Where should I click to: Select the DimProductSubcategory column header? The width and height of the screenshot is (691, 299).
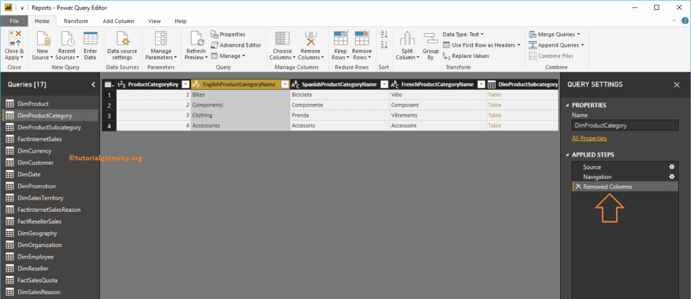(x=522, y=84)
